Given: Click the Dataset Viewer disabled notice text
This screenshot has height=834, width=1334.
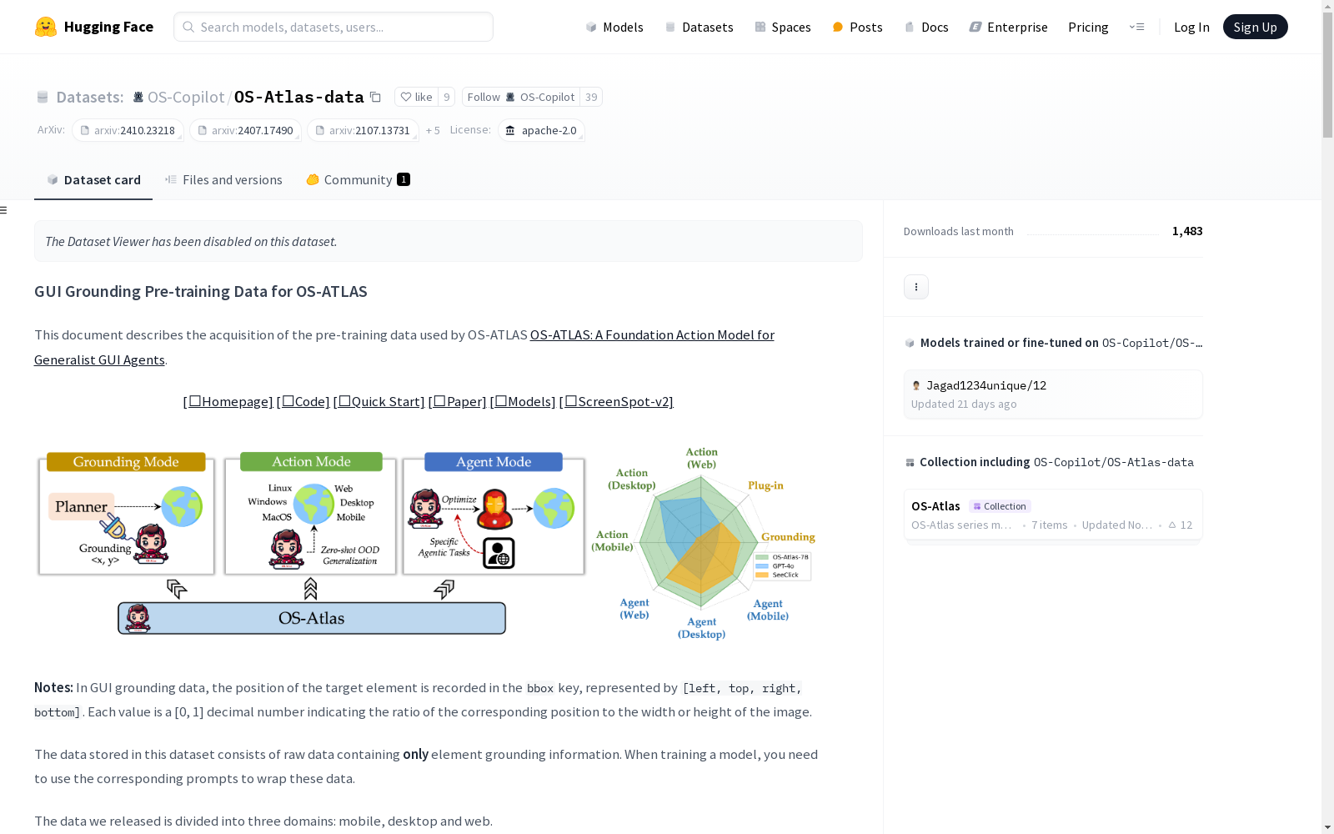Looking at the screenshot, I should click(x=191, y=242).
